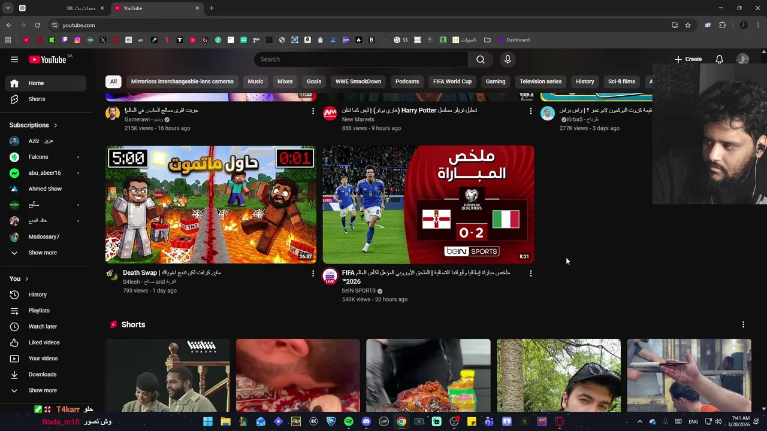Select the WWE SmackDown filter chip

pyautogui.click(x=358, y=81)
